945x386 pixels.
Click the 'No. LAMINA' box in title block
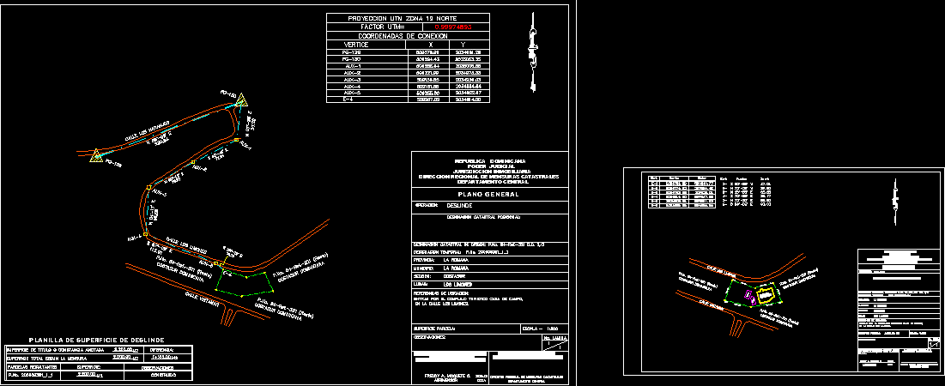[x=554, y=343]
